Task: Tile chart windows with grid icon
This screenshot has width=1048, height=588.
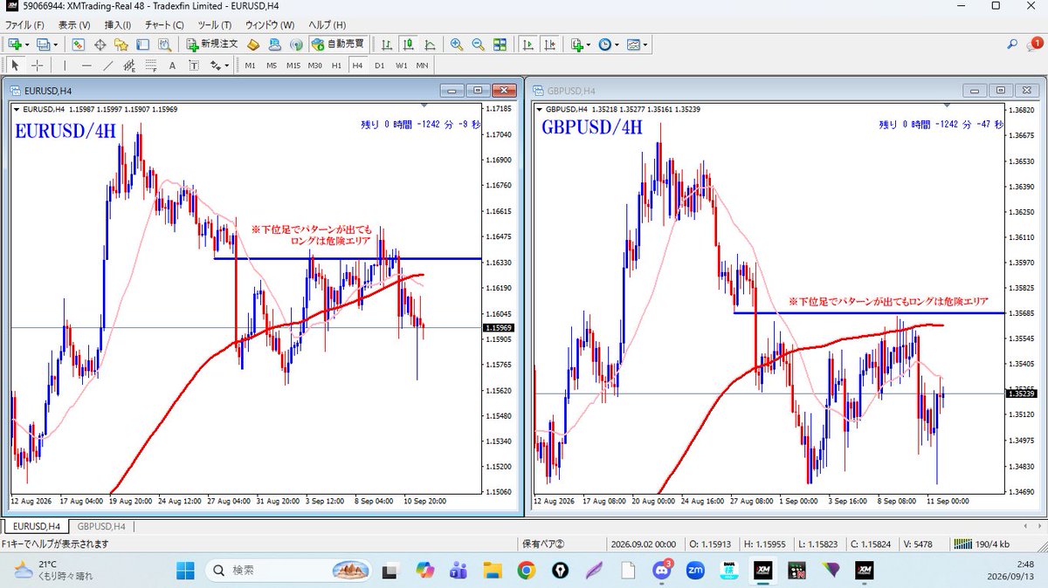Action: (500, 44)
